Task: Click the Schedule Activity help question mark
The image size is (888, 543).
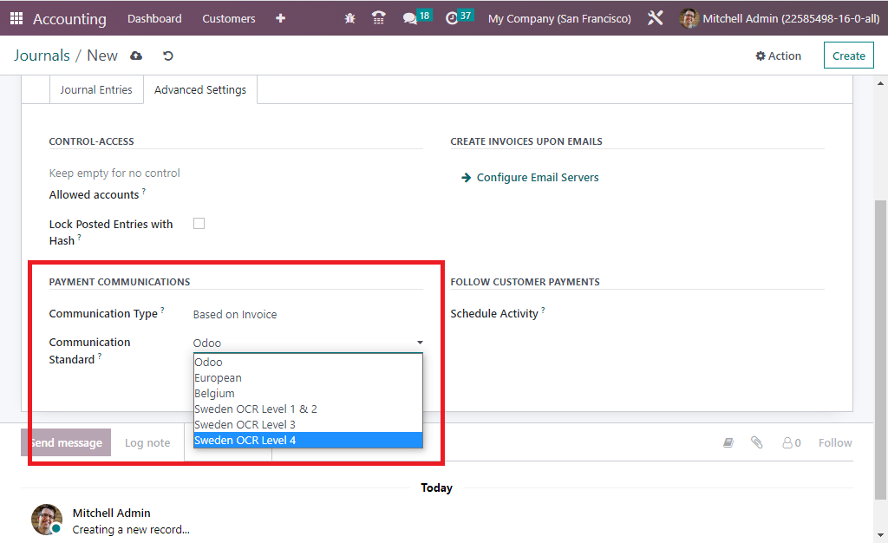Action: pyautogui.click(x=543, y=310)
